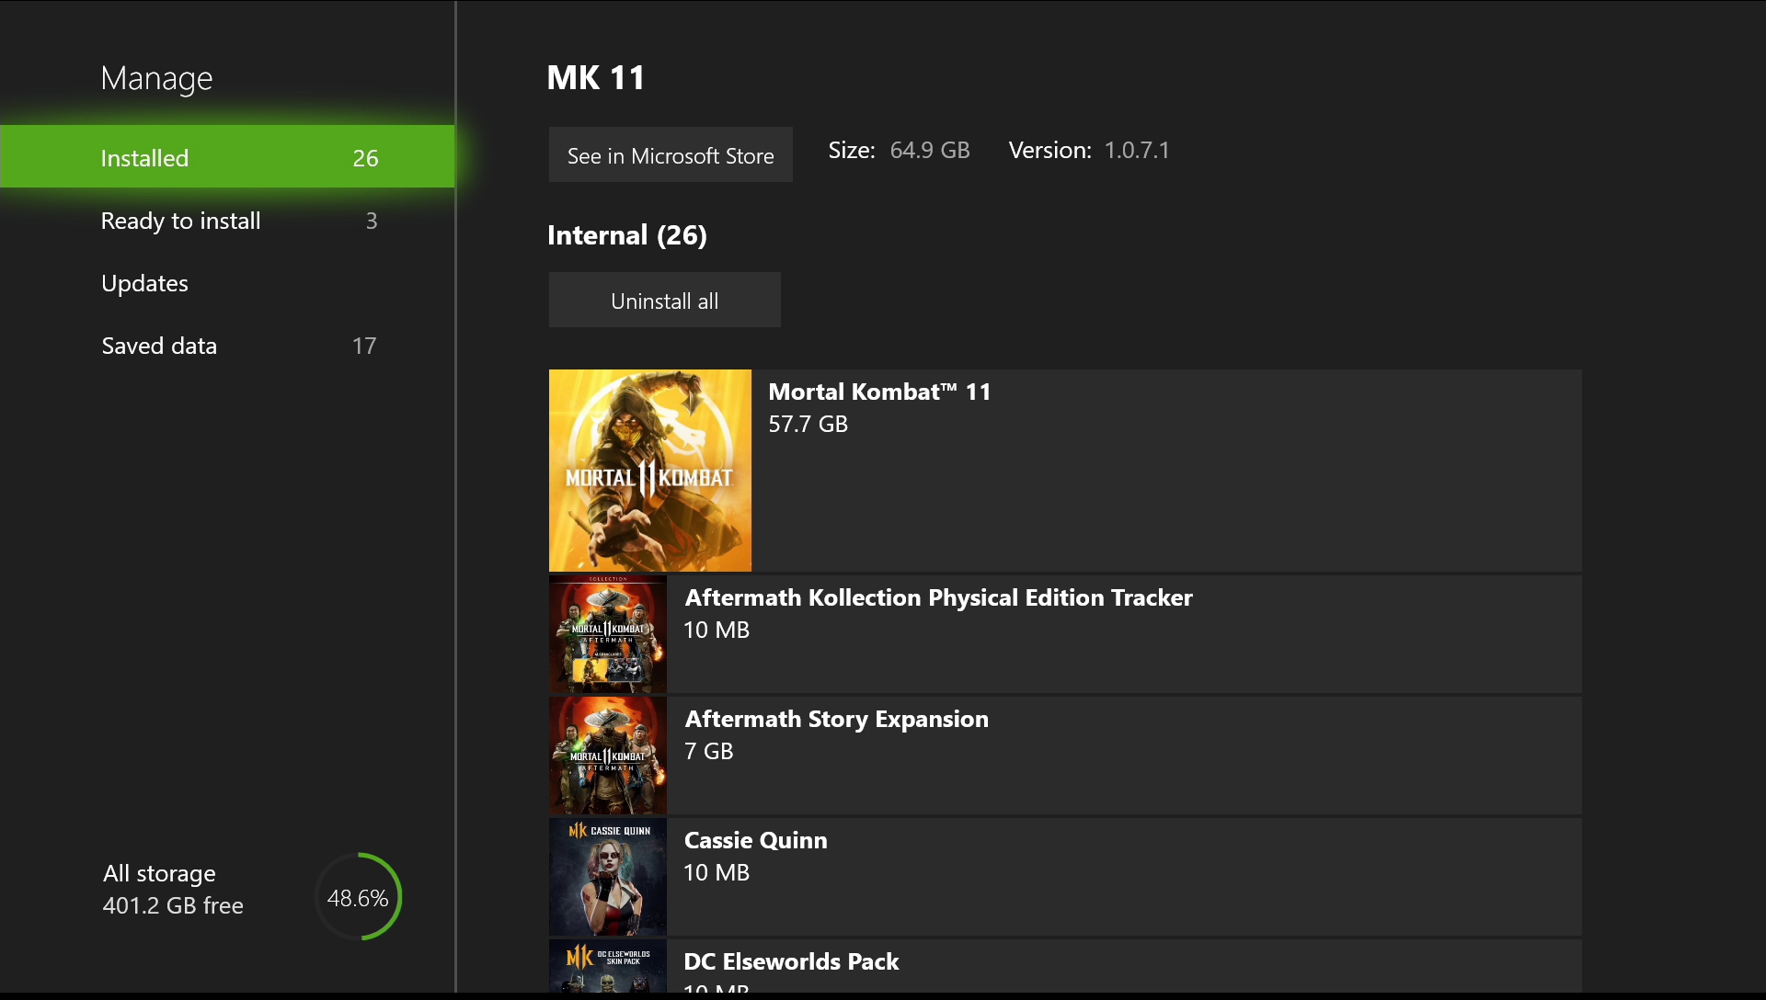Image resolution: width=1766 pixels, height=1000 pixels.
Task: Click the Aftermath Story Expansion title
Action: (836, 719)
